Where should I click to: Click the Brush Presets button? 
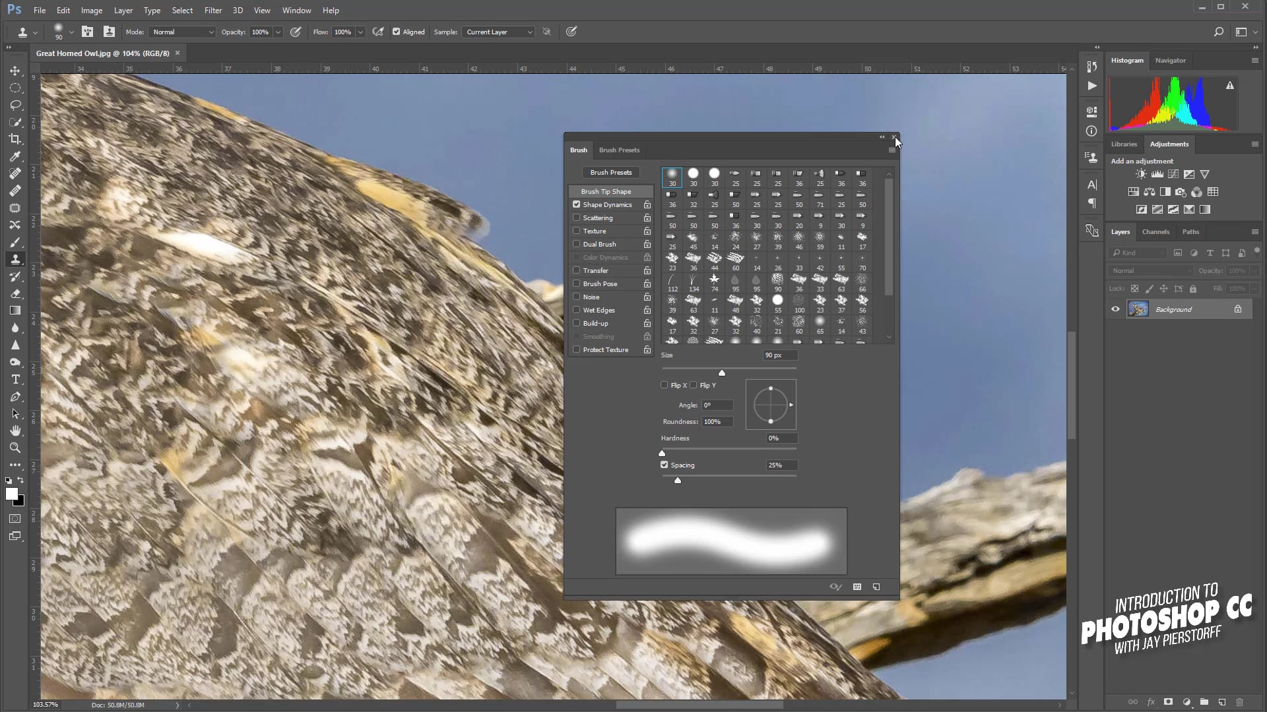point(610,172)
